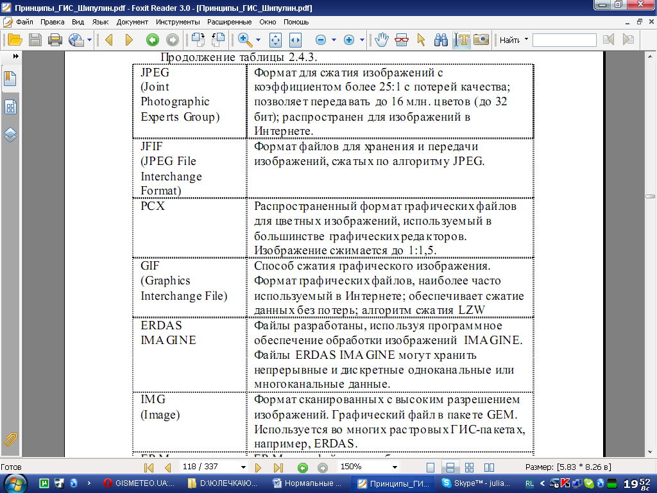657x493 pixels.
Task: Rotate page counterclockwise icon
Action: (x=218, y=40)
